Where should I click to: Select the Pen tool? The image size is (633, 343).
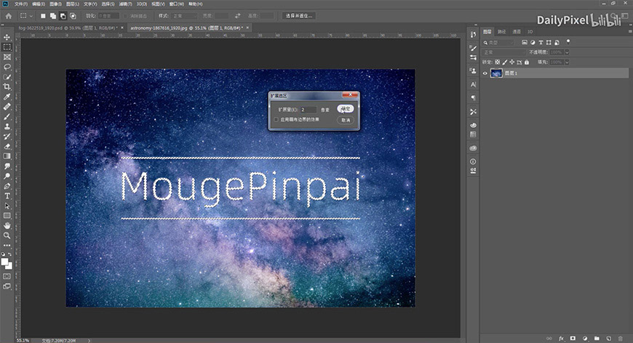[x=7, y=186]
